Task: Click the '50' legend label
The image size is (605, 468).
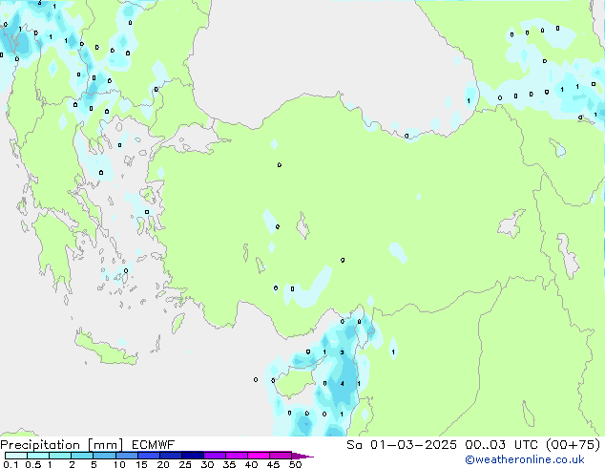Action: pos(296,464)
